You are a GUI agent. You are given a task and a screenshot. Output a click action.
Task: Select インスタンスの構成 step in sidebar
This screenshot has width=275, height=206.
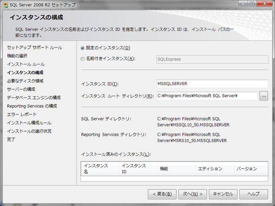(25, 72)
